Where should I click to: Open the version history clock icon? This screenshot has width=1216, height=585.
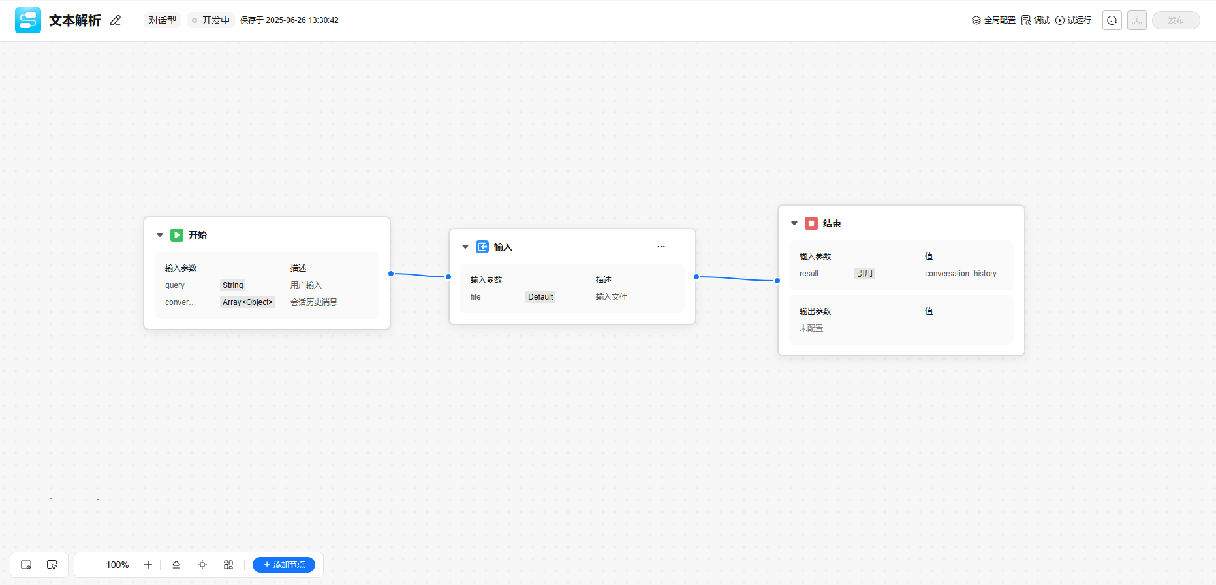(1112, 20)
